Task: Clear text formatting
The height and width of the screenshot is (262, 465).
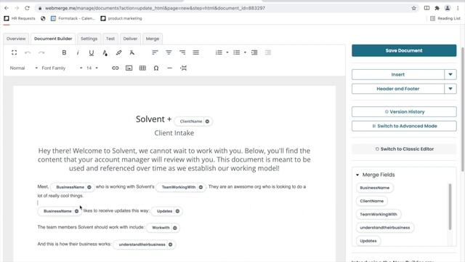Action: click(132, 52)
